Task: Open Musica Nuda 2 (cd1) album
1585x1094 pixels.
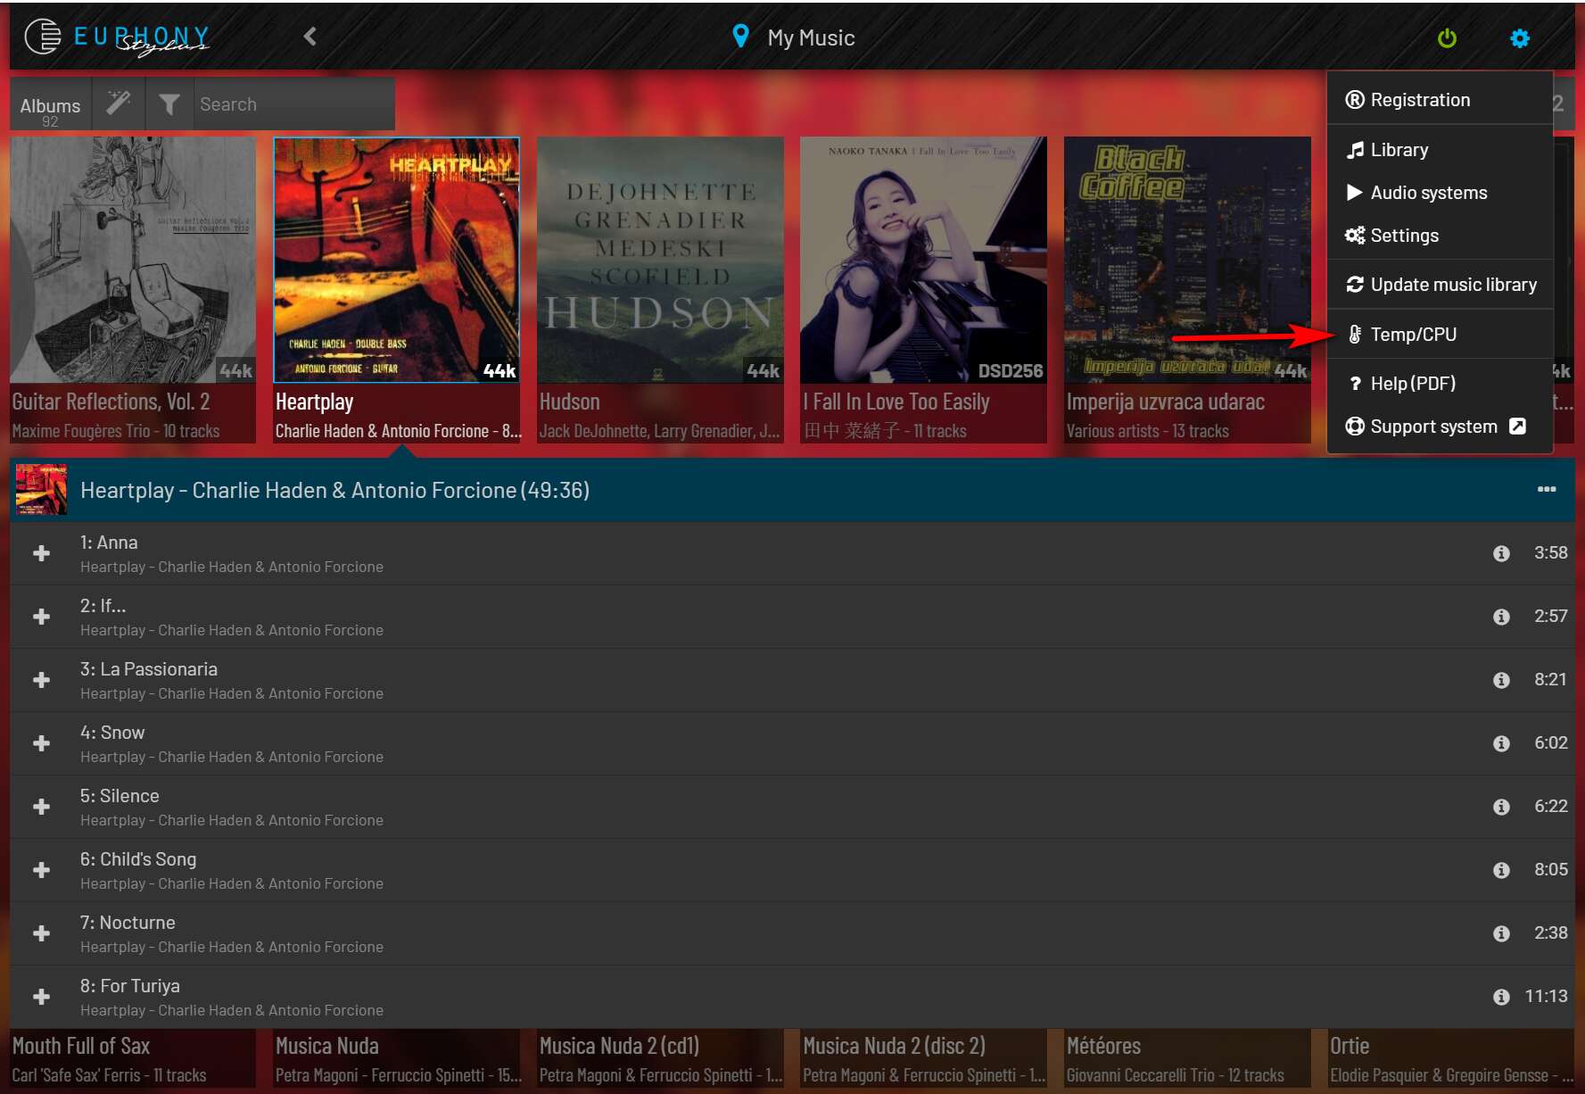Action: coord(660,1059)
